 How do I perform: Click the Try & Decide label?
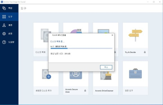(130, 52)
